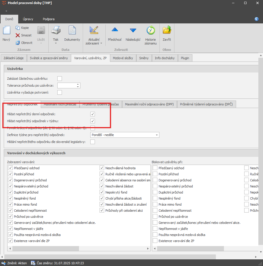Toggle Zakázat částečnou uzávěrku checkbox
The image size is (263, 266).
point(60,79)
